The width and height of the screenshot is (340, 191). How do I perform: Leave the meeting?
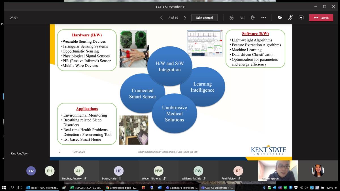click(x=321, y=18)
